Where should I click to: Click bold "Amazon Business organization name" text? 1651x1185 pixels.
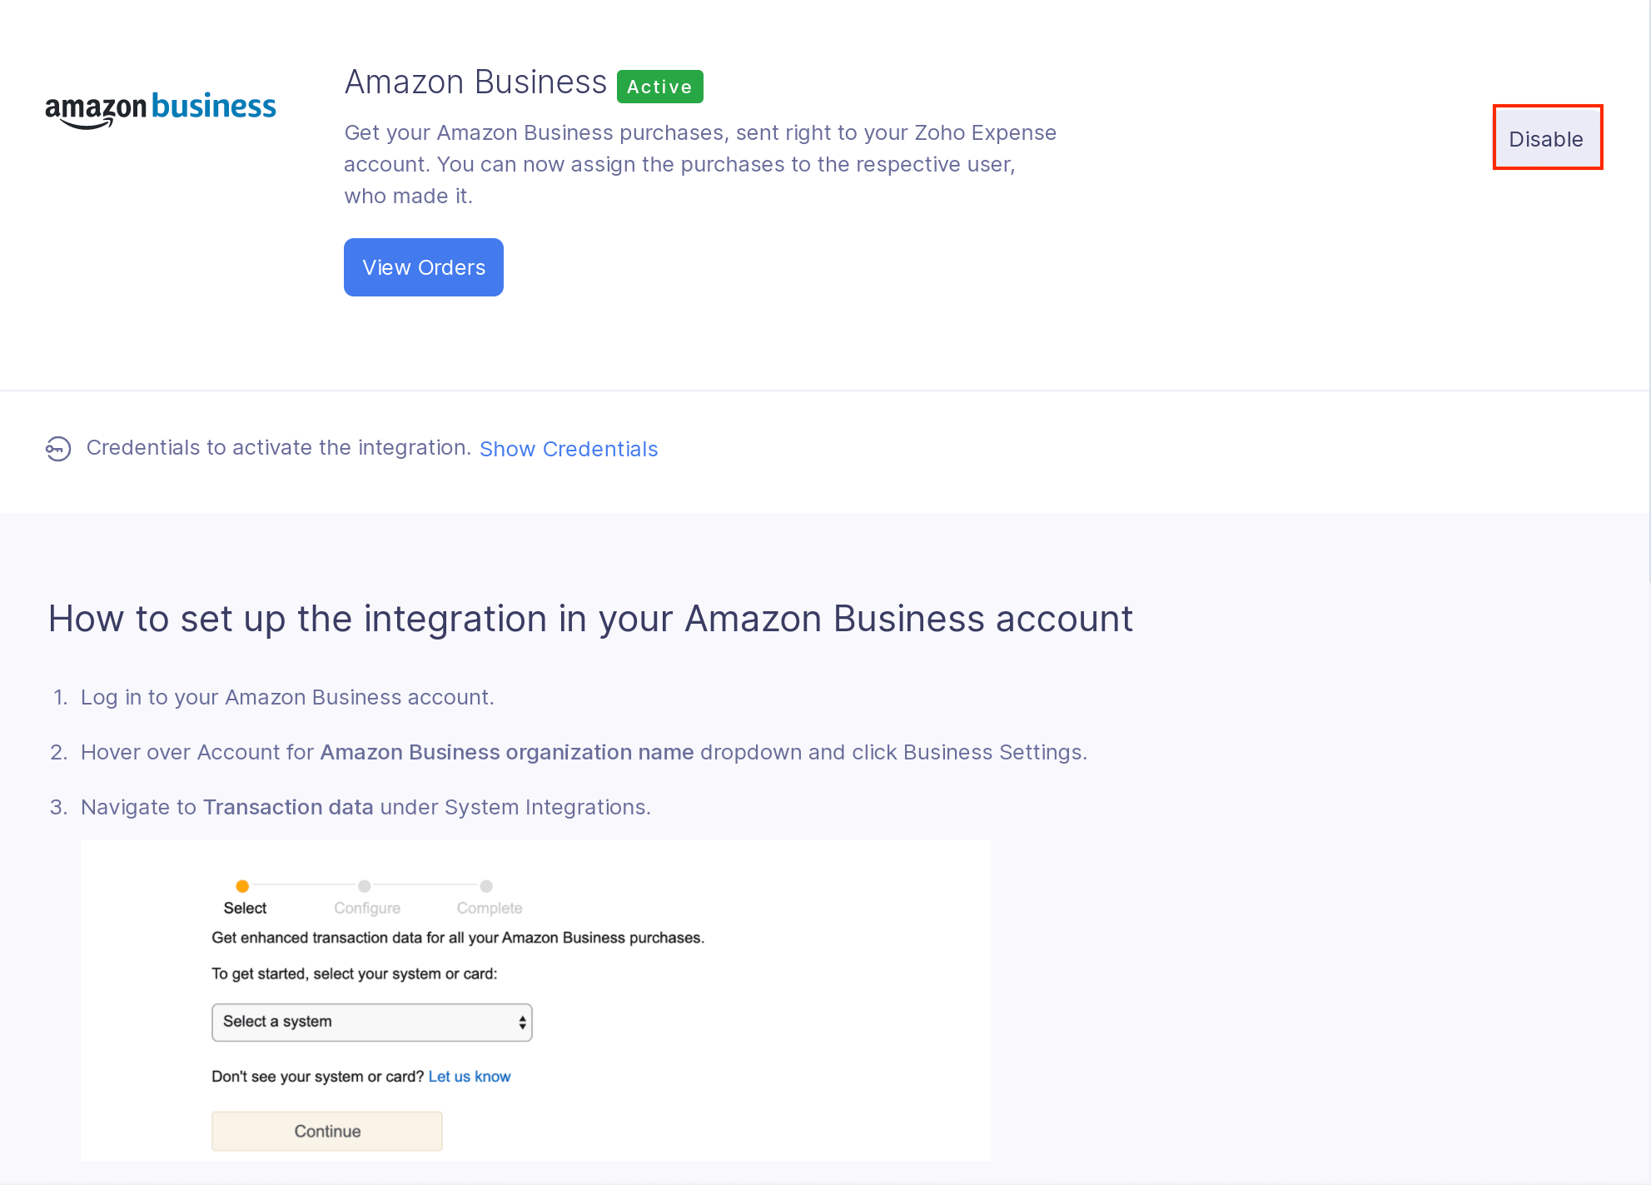(x=507, y=752)
